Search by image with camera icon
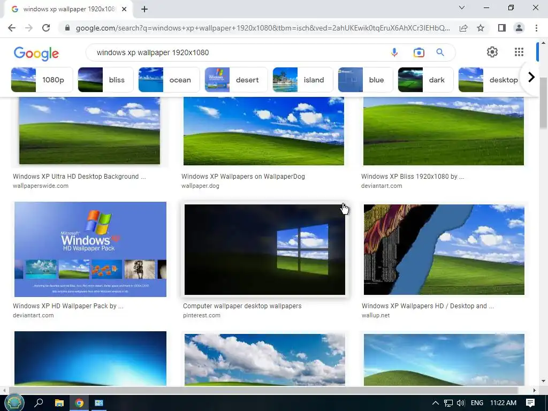 pyautogui.click(x=418, y=52)
